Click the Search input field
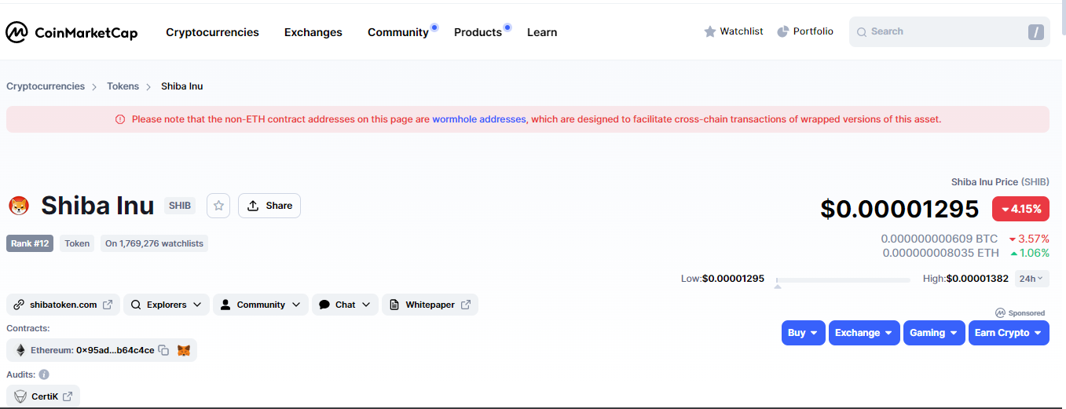 (950, 32)
